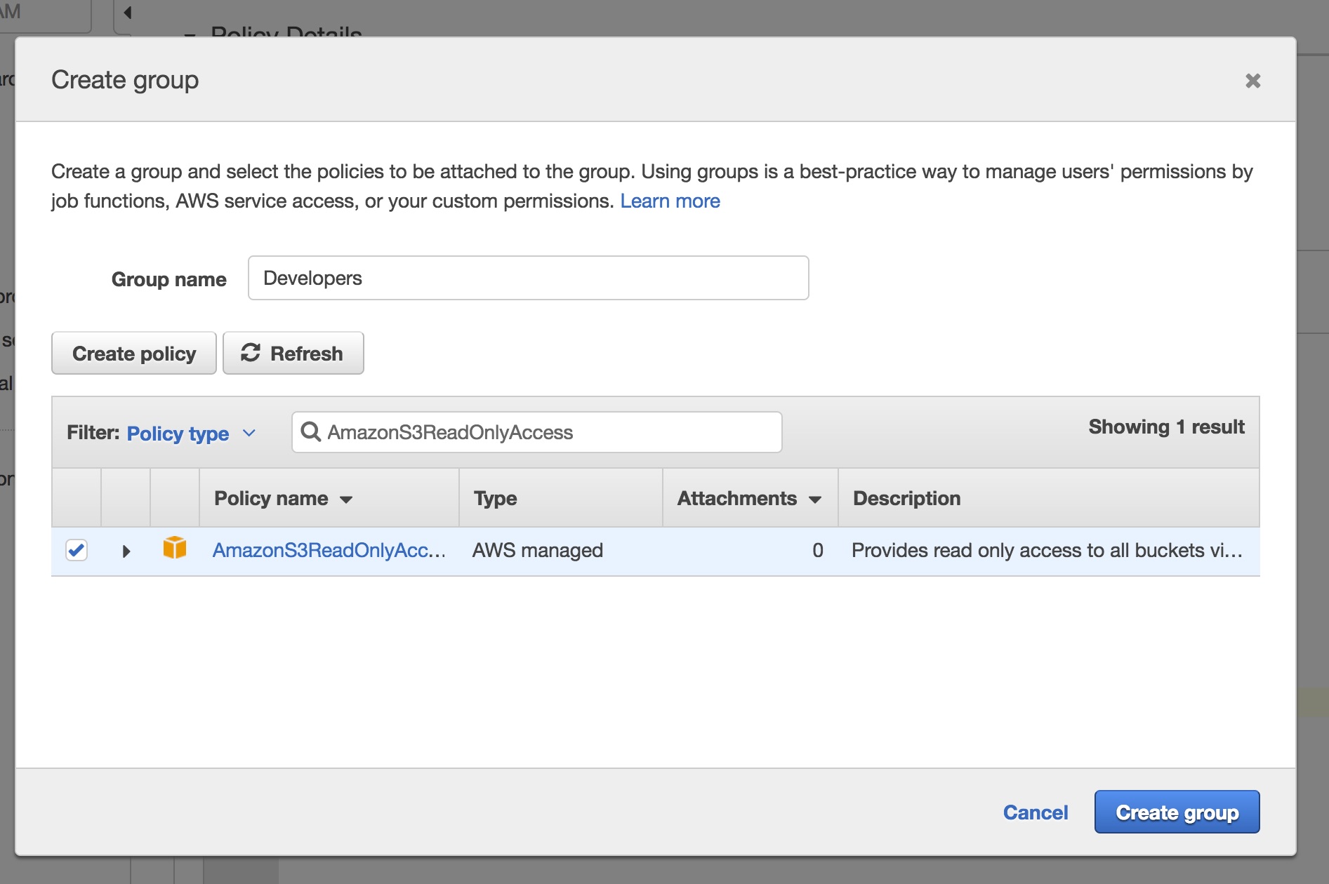Image resolution: width=1329 pixels, height=884 pixels.
Task: Cancel the group creation
Action: click(x=1036, y=812)
